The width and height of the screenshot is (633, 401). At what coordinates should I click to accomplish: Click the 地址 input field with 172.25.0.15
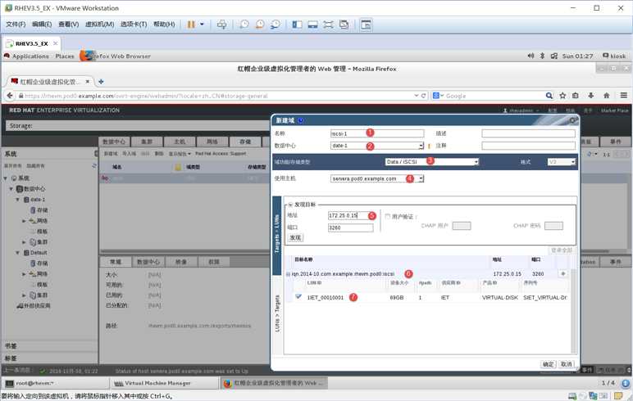point(348,215)
